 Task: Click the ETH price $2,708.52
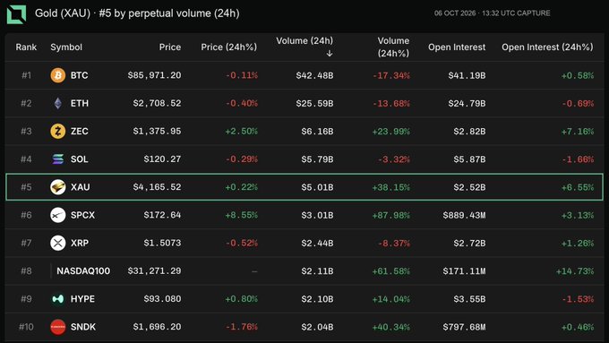157,103
